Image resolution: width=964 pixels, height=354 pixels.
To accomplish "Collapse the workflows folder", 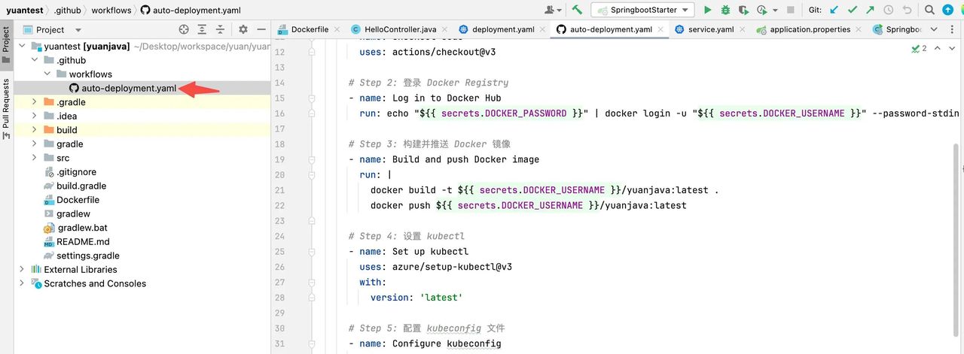I will tap(48, 74).
